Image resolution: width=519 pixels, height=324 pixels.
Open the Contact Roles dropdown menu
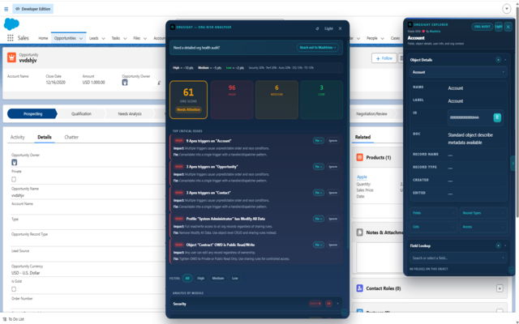(500, 288)
